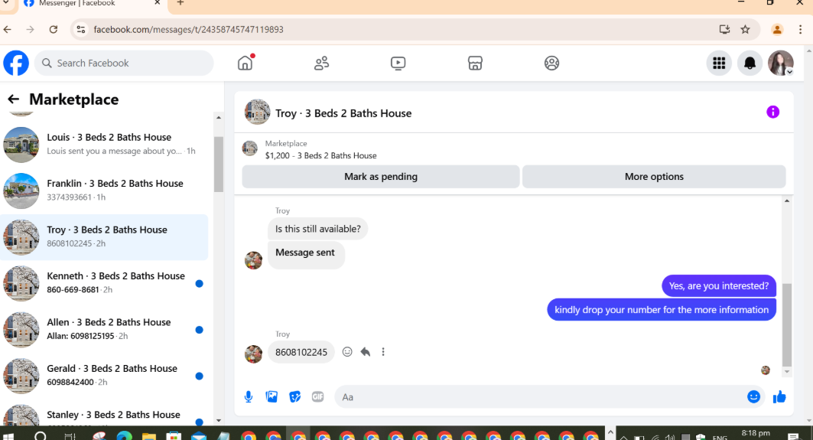The height and width of the screenshot is (440, 813).
Task: Open the emoji picker in message box
Action: point(753,397)
